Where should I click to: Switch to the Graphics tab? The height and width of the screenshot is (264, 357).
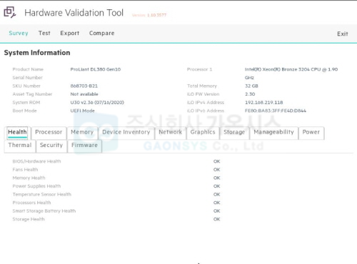[203, 133]
